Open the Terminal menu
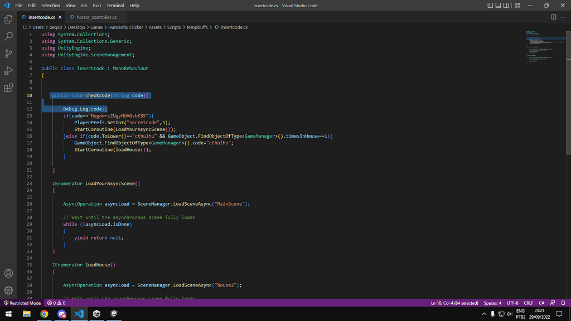The height and width of the screenshot is (321, 571). 115,6
